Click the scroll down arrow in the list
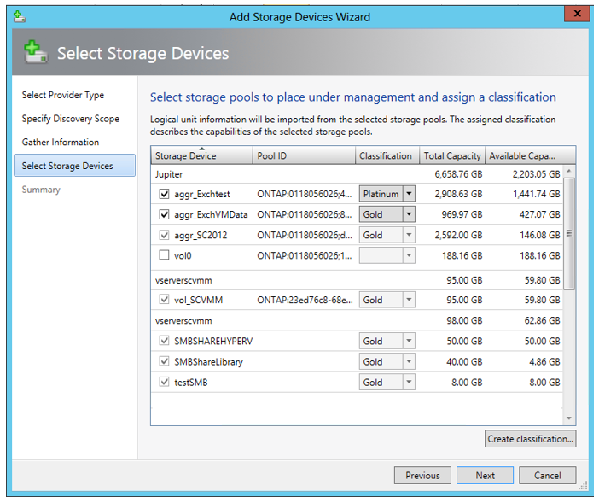This screenshot has height=503, width=599. pyautogui.click(x=570, y=418)
